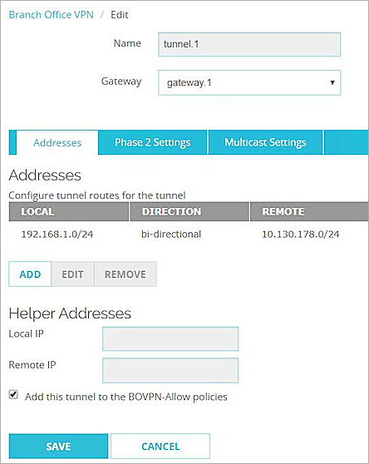Click the ADD tunnel route button
369x464 pixels.
[x=30, y=274]
